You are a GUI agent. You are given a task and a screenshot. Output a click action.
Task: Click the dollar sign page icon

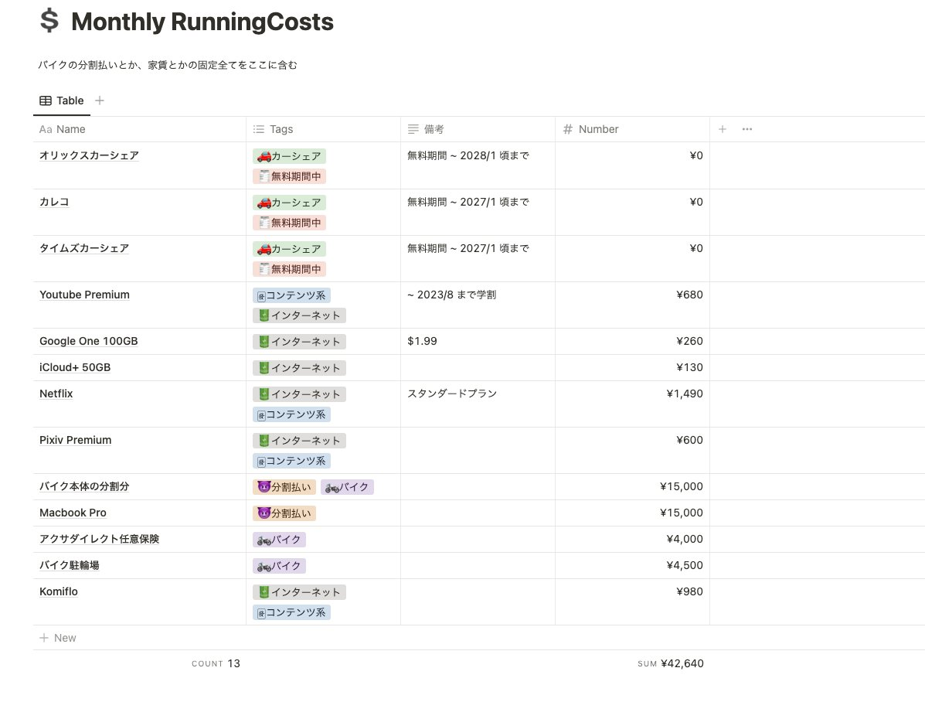[x=49, y=22]
